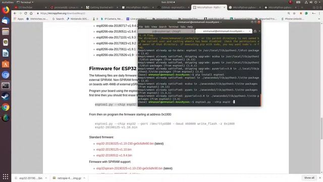This screenshot has width=323, height=182.
Task: Go forward in the Chrome browser
Action: point(20,13)
